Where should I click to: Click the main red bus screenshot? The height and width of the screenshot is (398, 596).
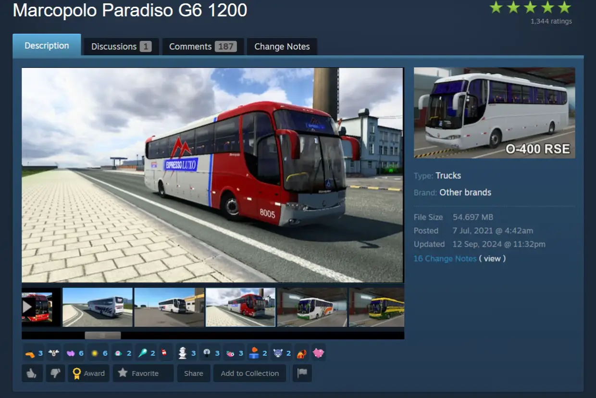pyautogui.click(x=212, y=175)
